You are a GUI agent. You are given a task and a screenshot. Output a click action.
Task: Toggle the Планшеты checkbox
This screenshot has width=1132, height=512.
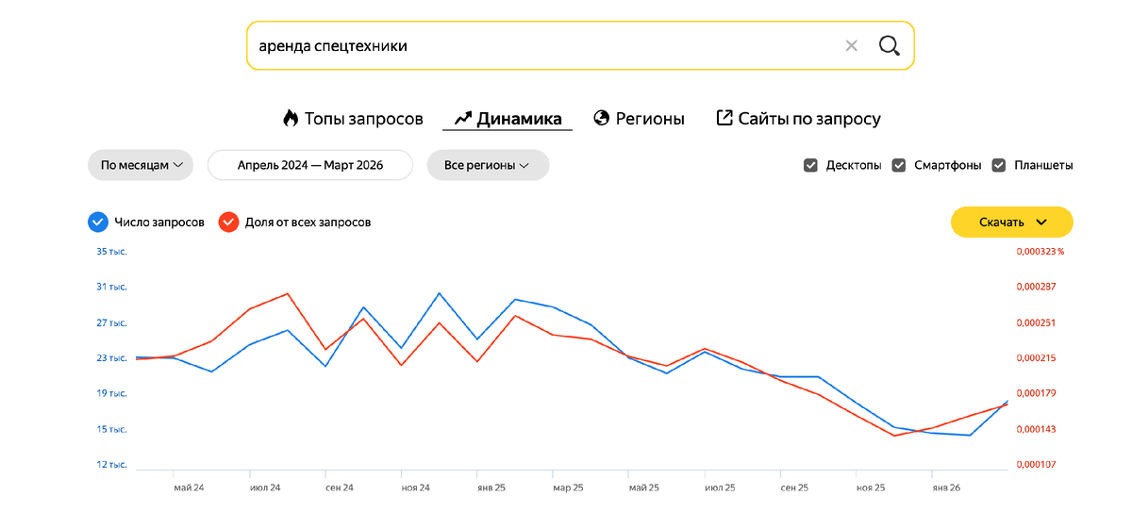pyautogui.click(x=999, y=165)
